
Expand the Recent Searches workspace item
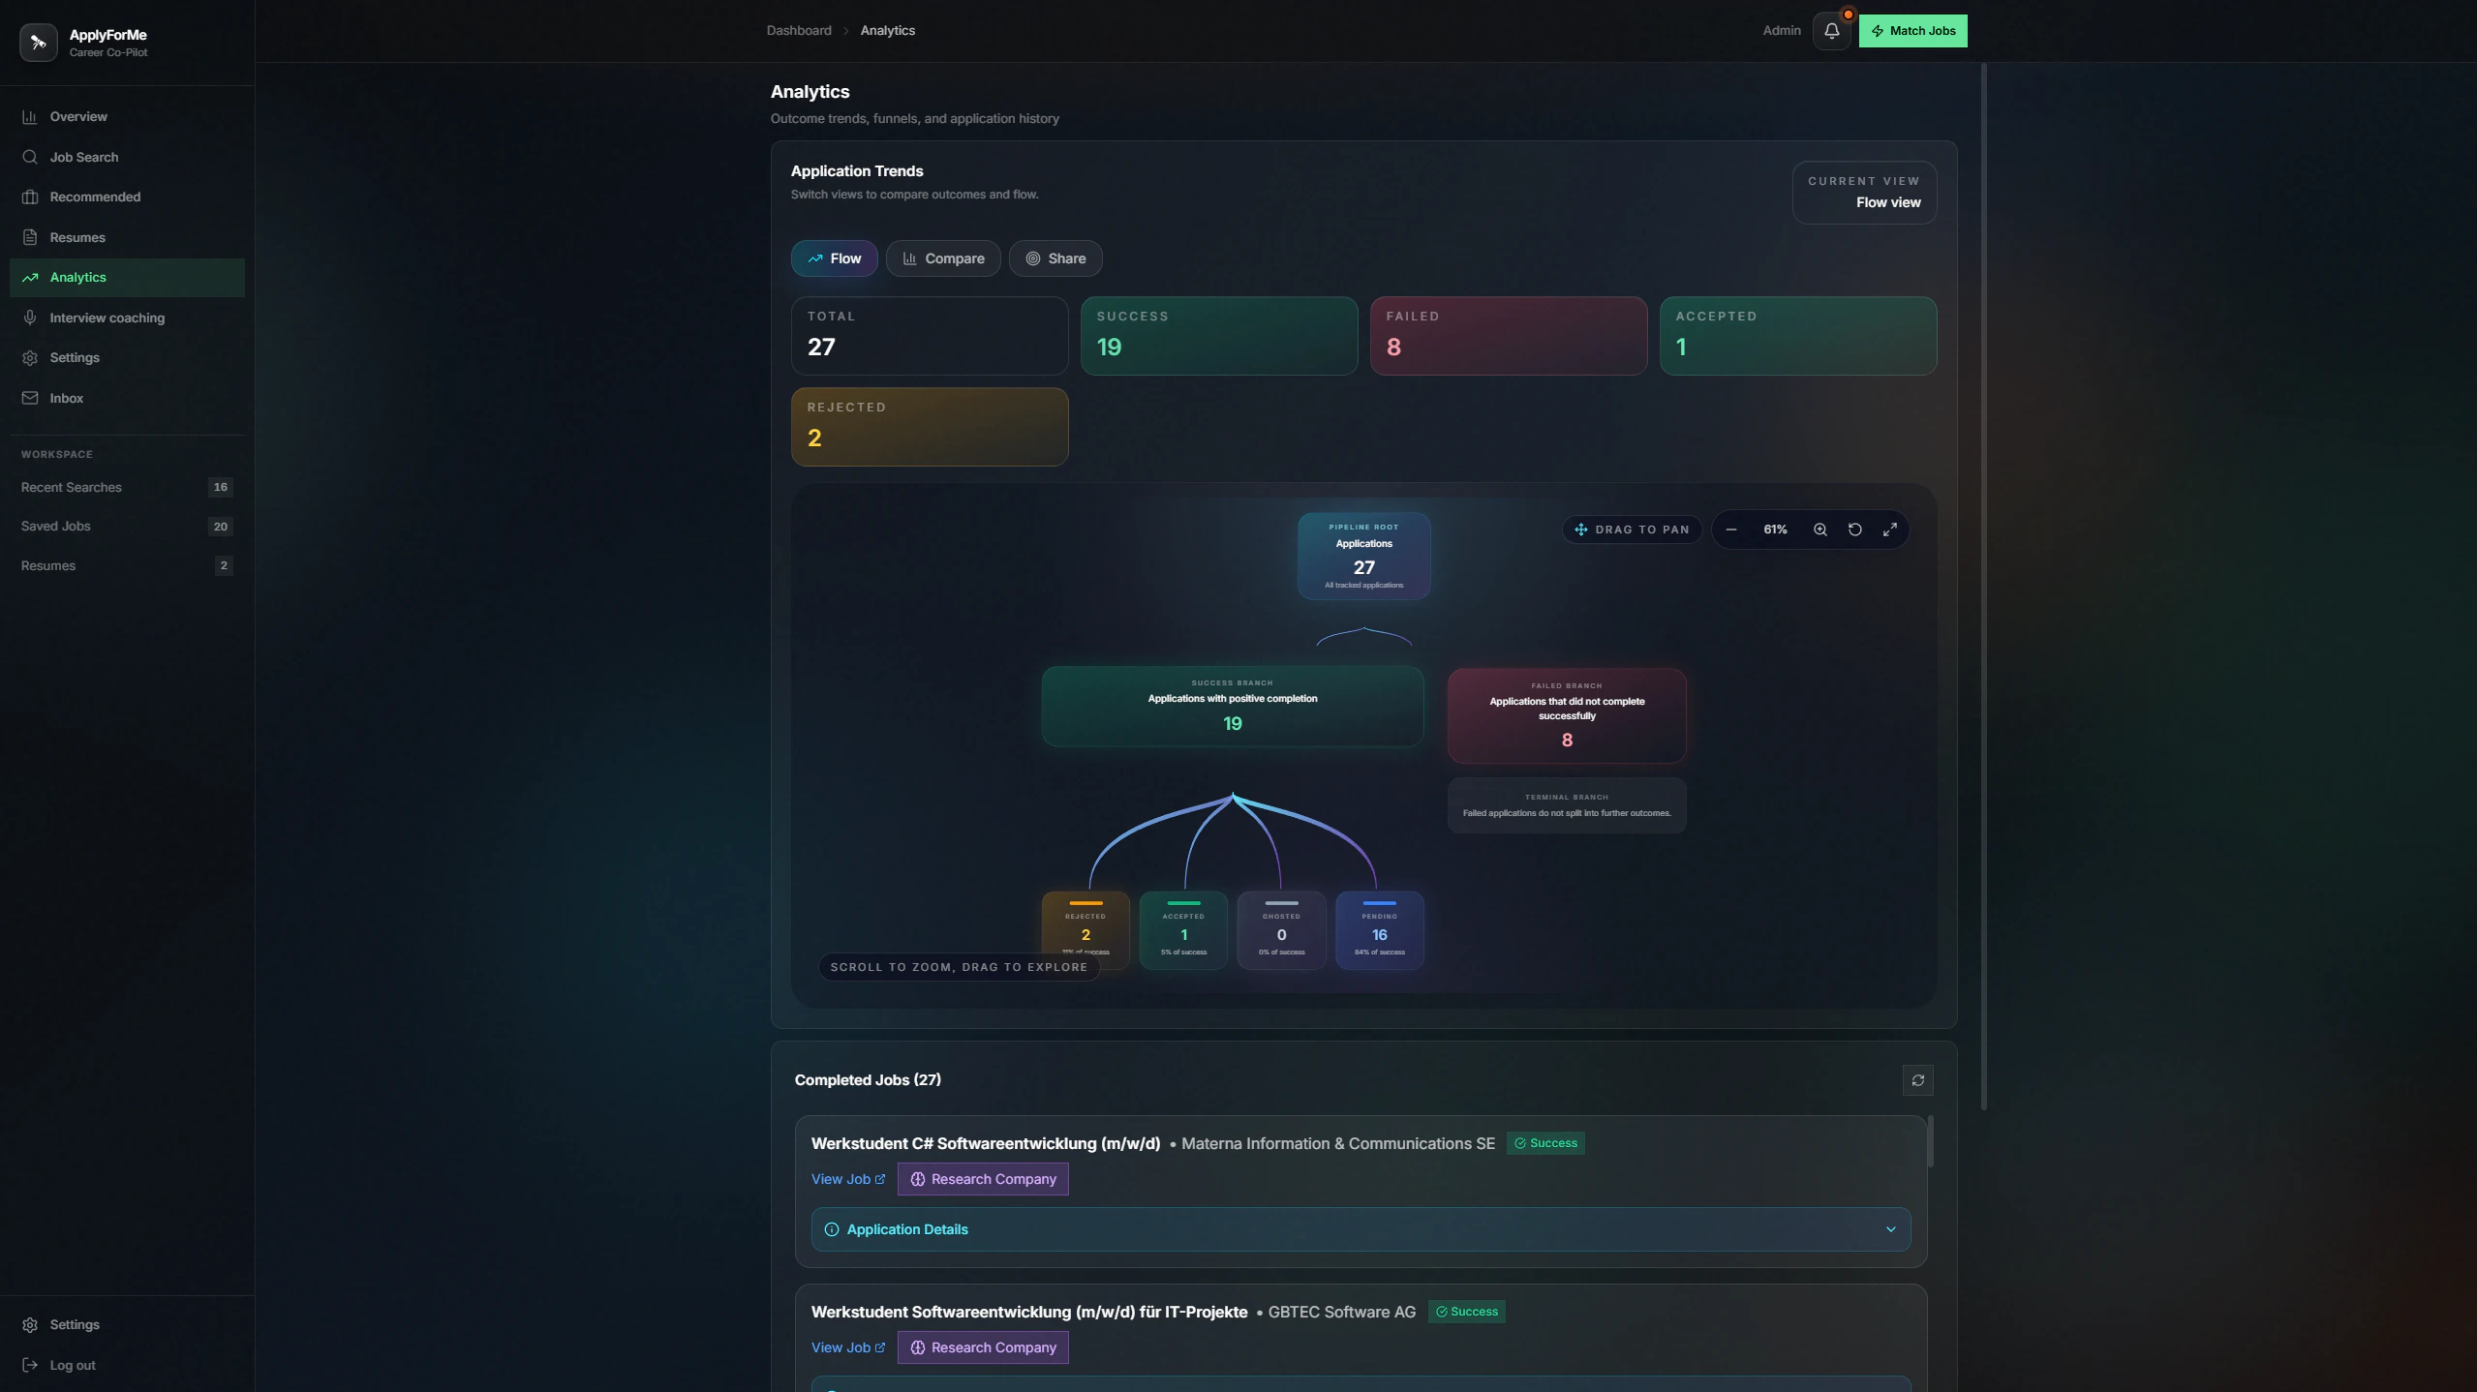click(x=72, y=487)
